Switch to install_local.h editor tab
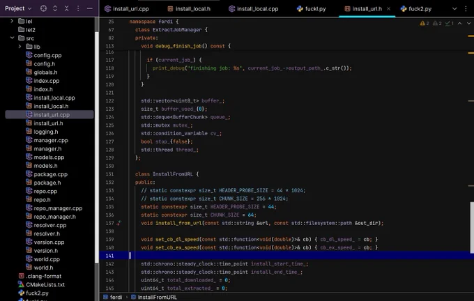The image size is (474, 301). pyautogui.click(x=189, y=9)
